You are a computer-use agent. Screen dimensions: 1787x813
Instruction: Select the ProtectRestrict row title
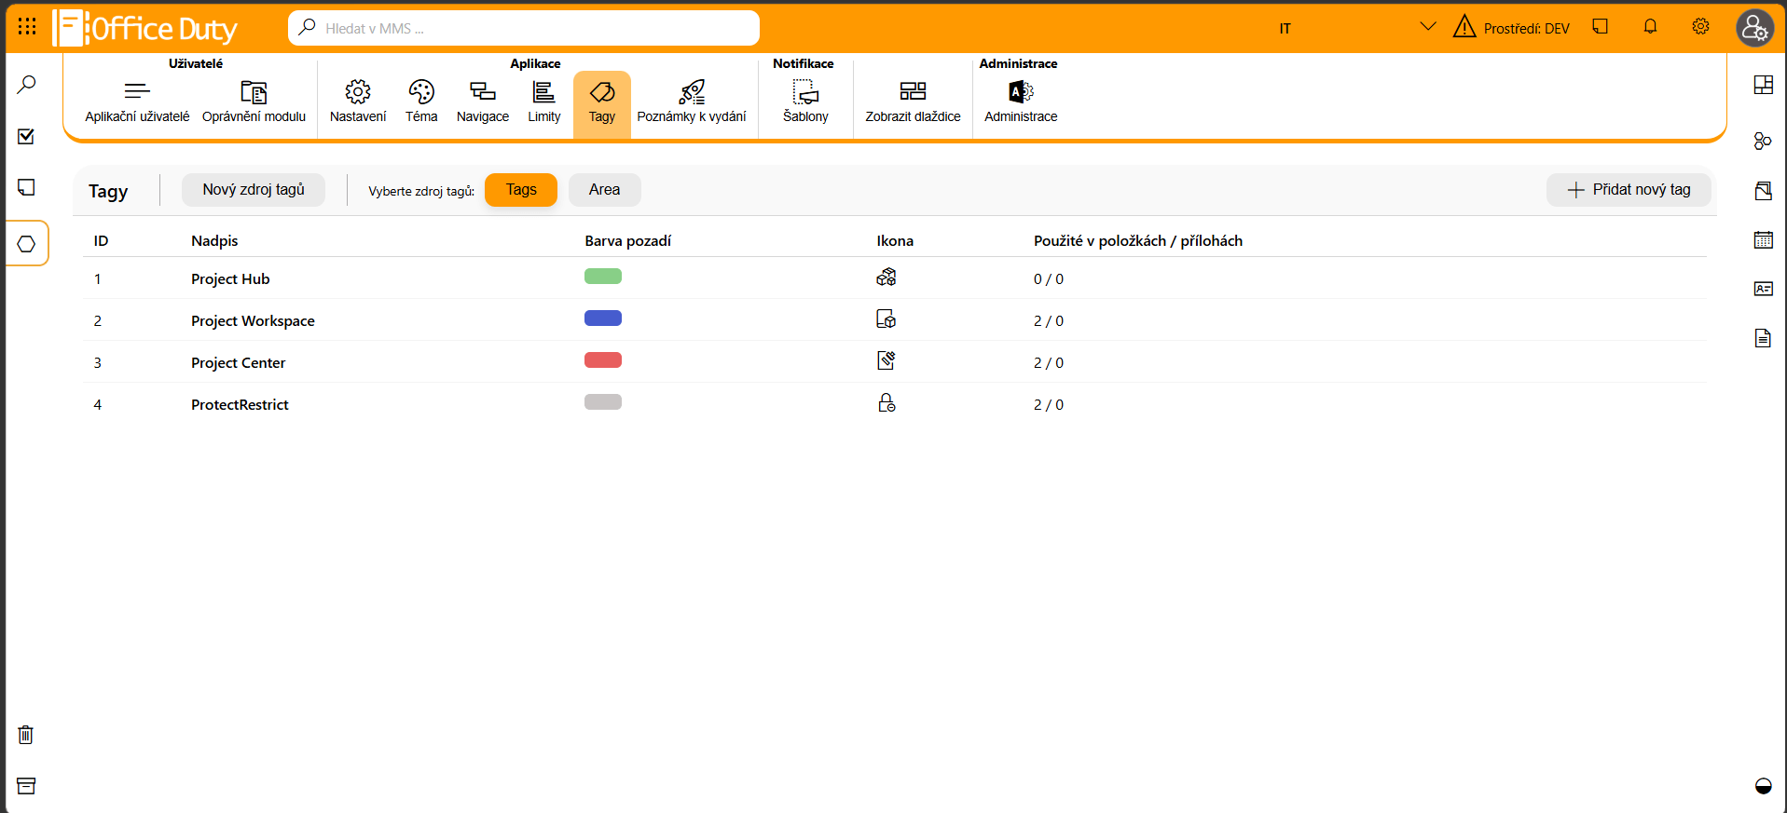click(x=240, y=404)
